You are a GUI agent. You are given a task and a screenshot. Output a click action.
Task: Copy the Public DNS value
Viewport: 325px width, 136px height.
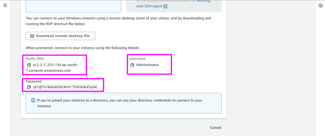tap(29, 65)
